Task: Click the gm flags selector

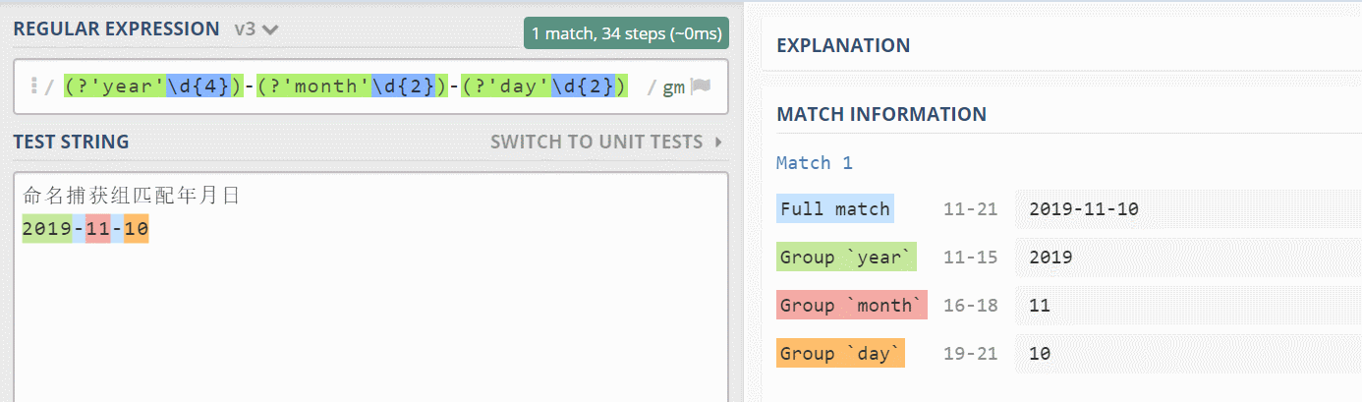Action: (673, 86)
